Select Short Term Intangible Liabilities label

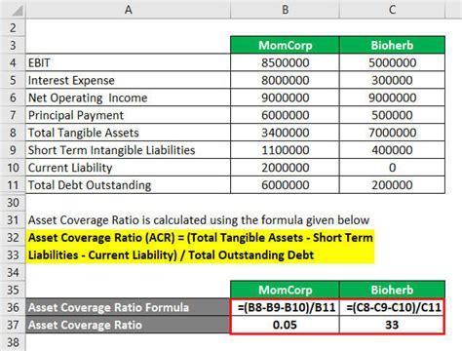(x=128, y=150)
